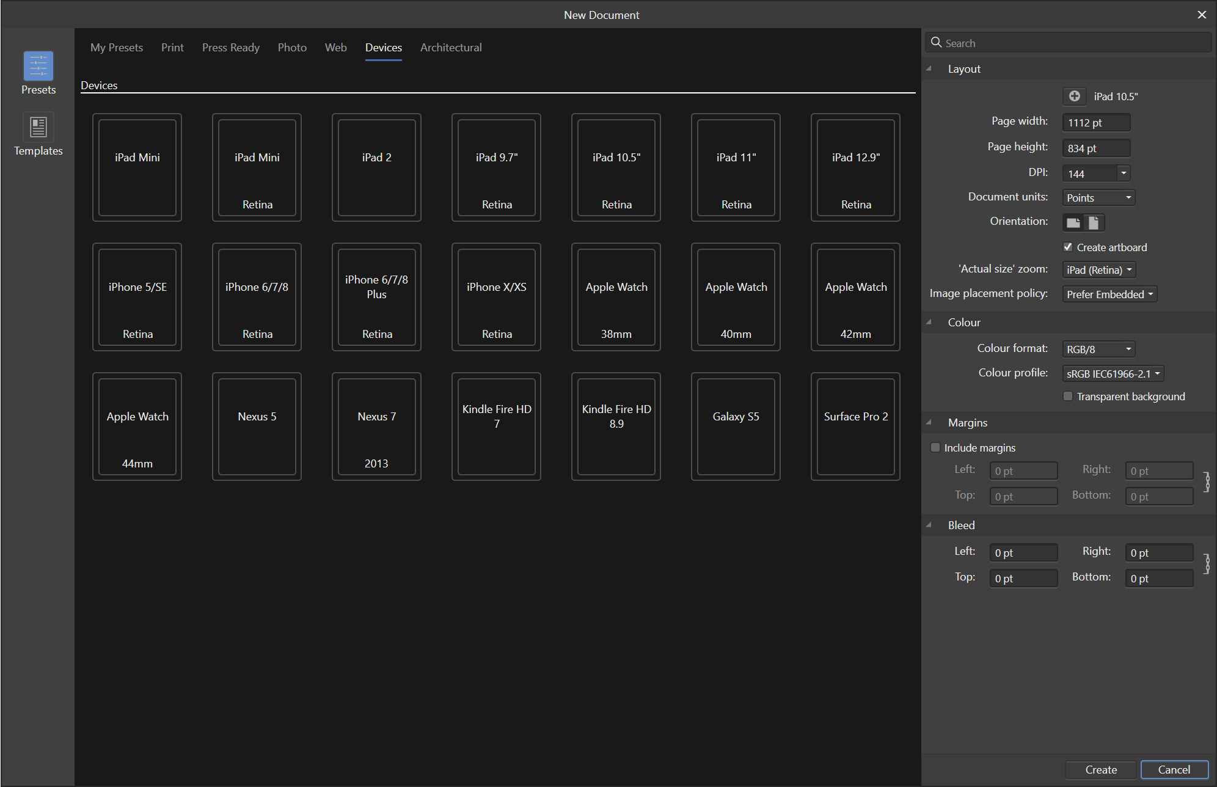Select the Nexus 7 2013 preset
Viewport: 1217px width, 787px height.
pos(377,426)
